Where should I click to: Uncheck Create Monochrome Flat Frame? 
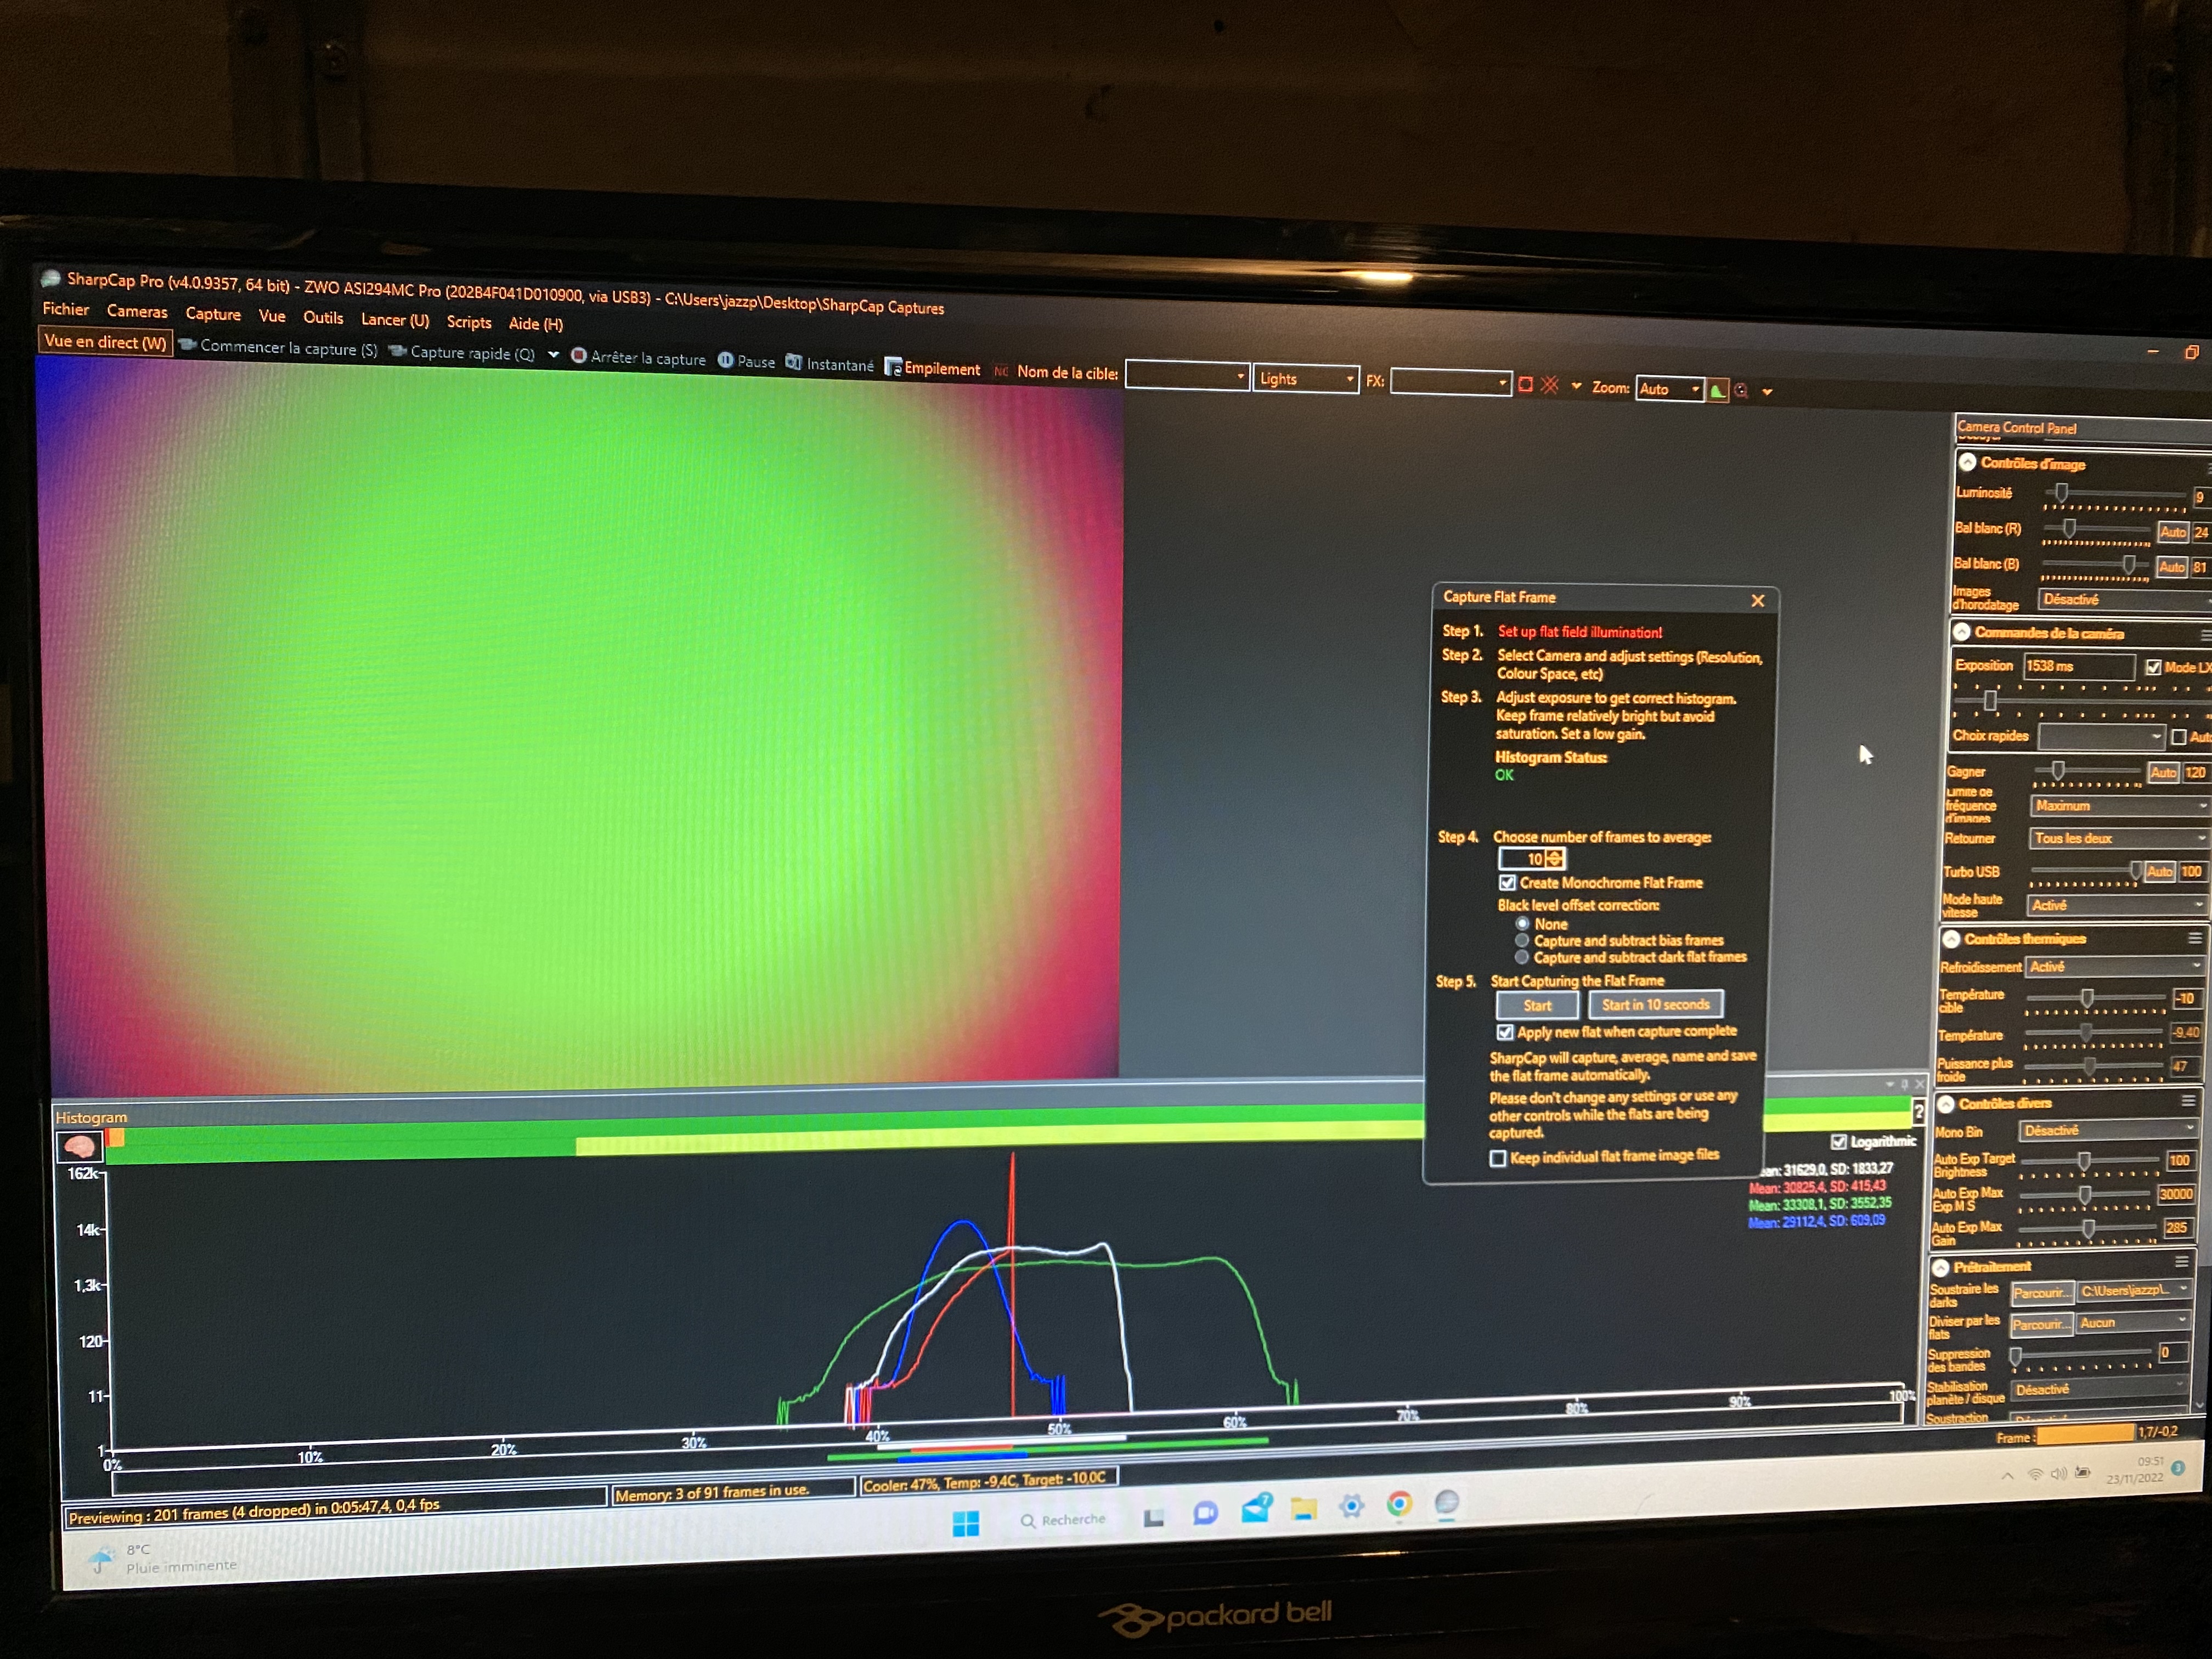[x=1507, y=882]
